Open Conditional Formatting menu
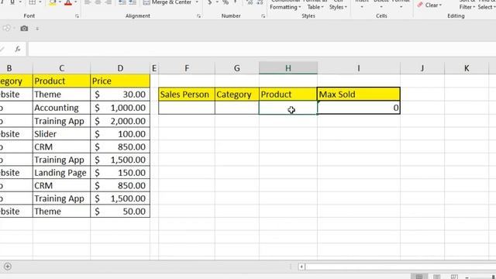 (285, 5)
